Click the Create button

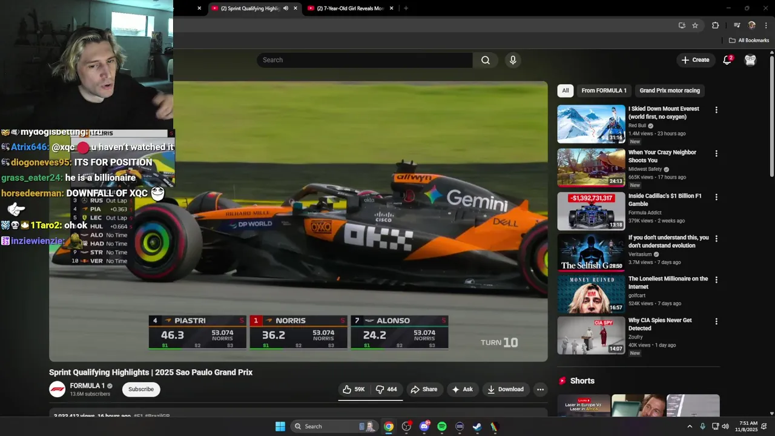pos(695,60)
